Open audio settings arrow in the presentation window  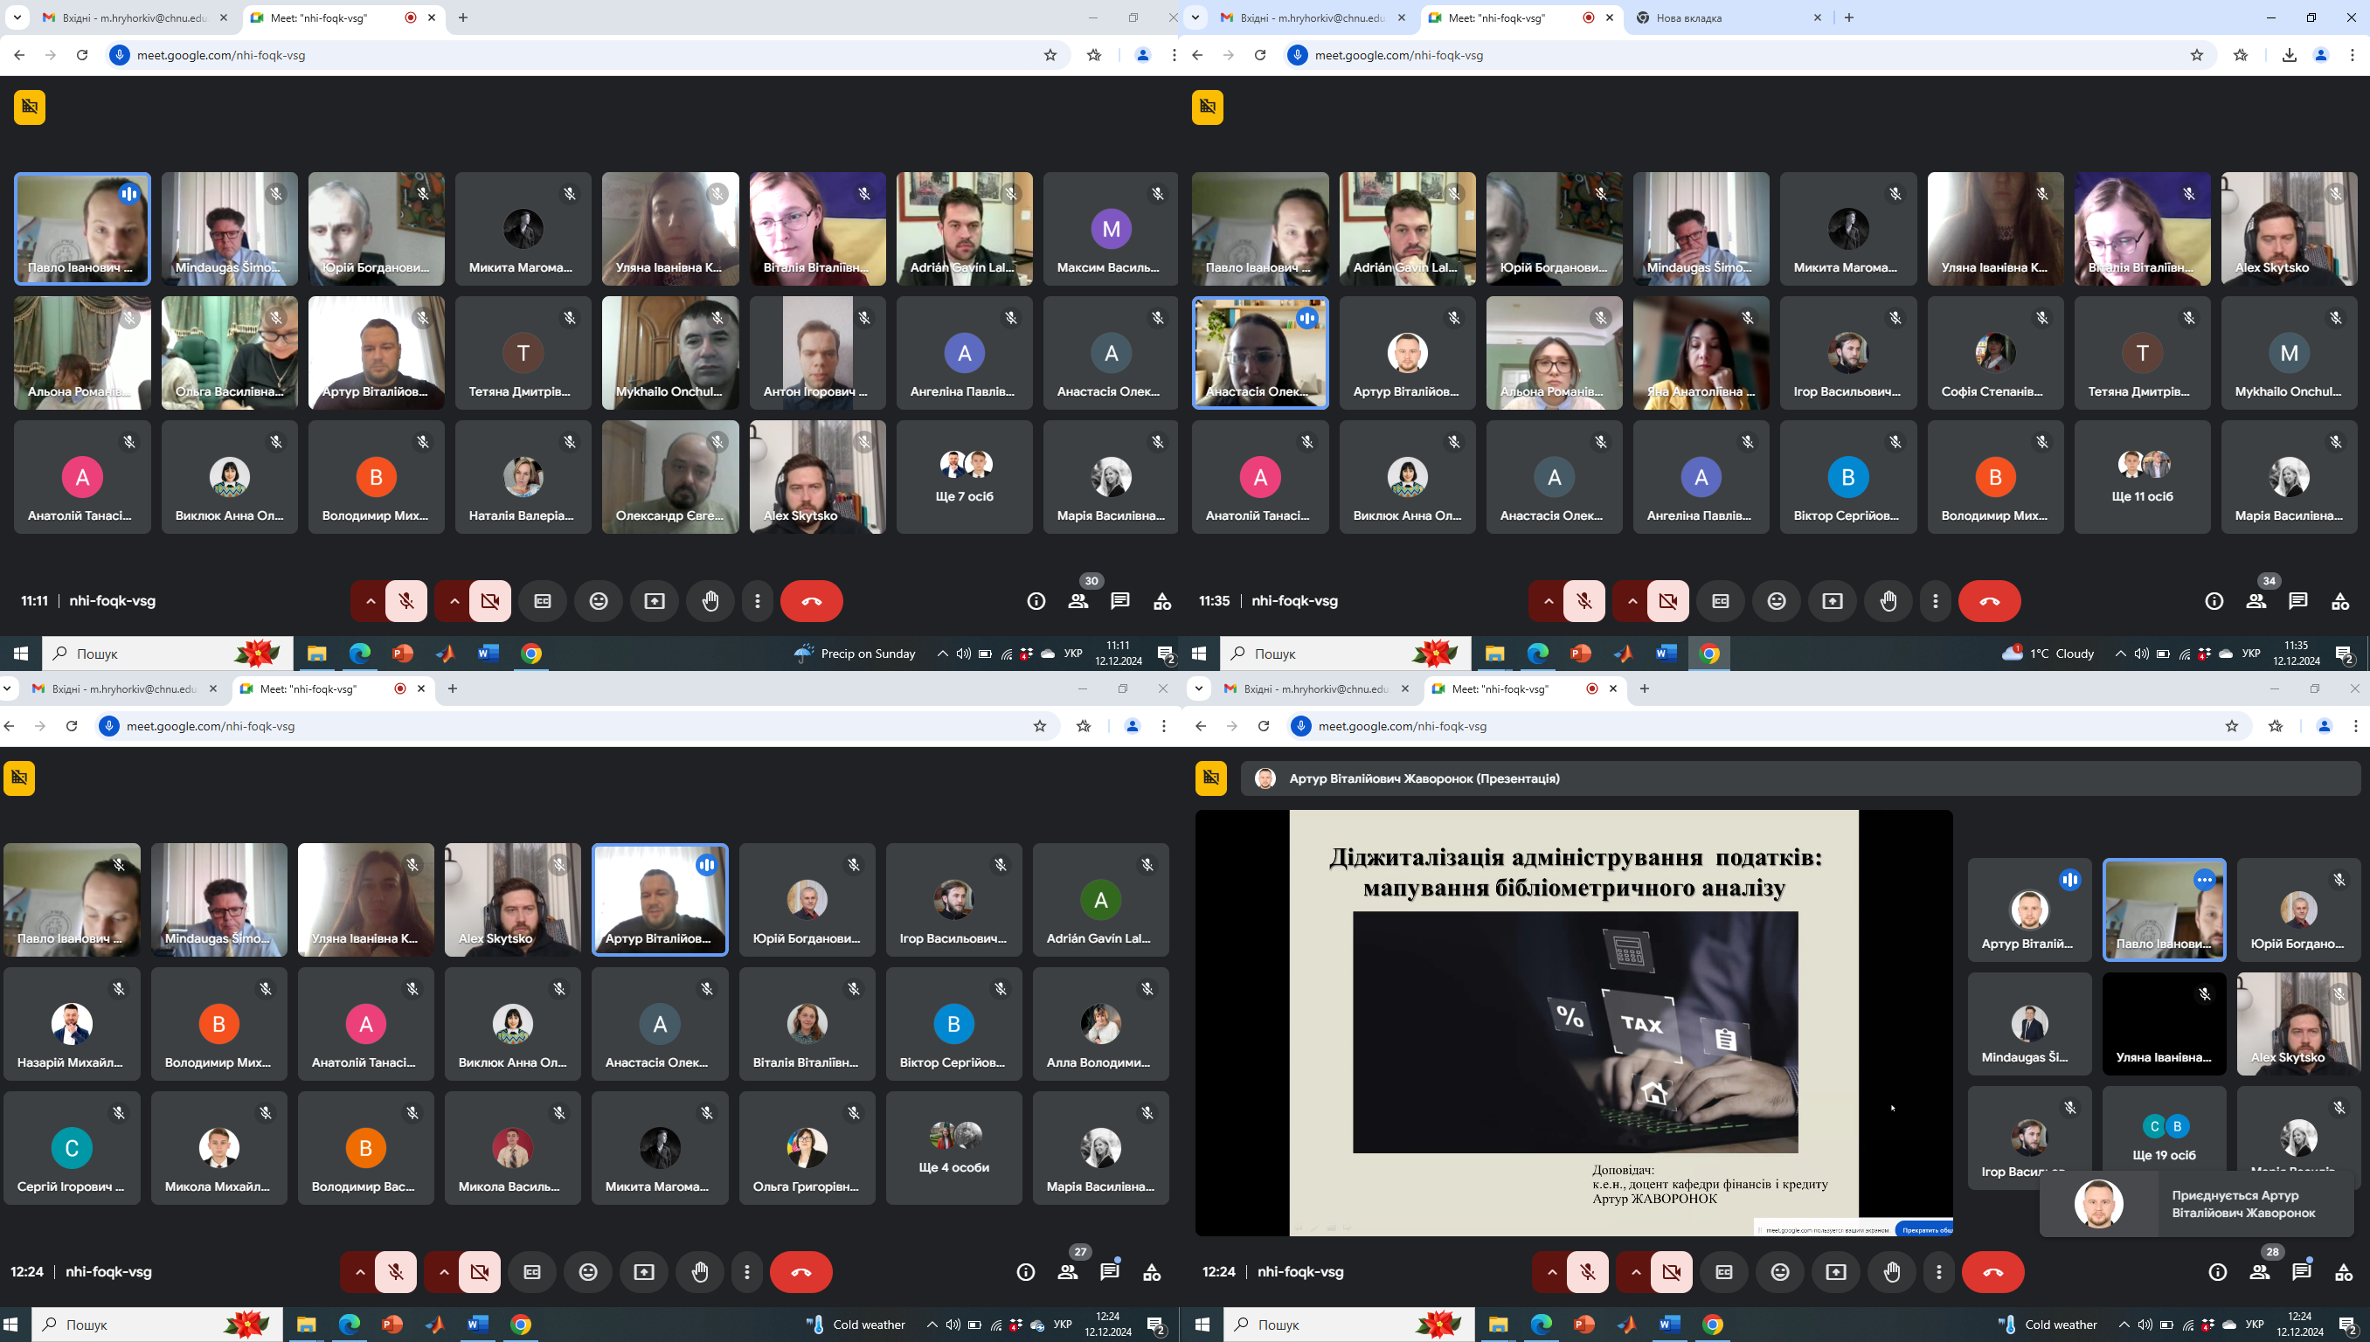coord(1551,1272)
